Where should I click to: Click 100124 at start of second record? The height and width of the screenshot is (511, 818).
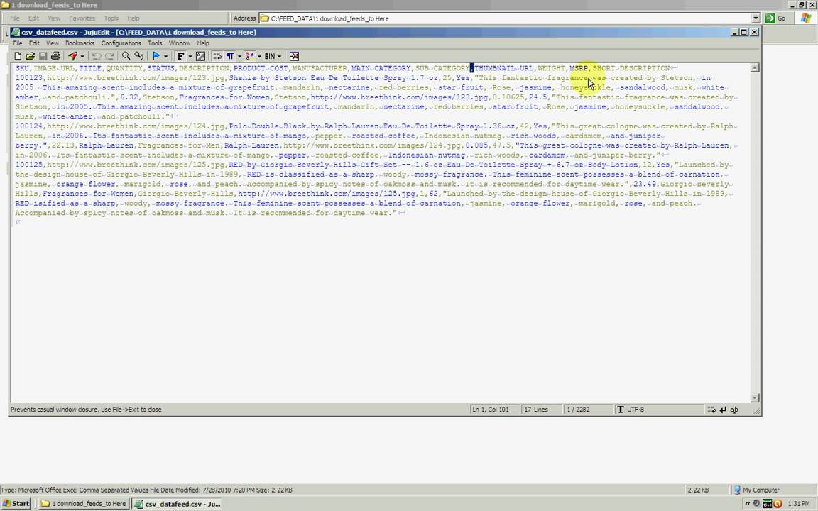(28, 126)
